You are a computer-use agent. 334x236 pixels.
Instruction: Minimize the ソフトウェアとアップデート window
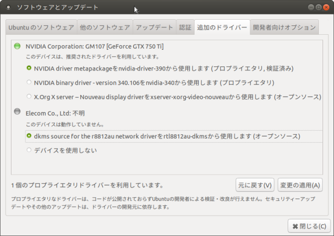tap(311, 7)
